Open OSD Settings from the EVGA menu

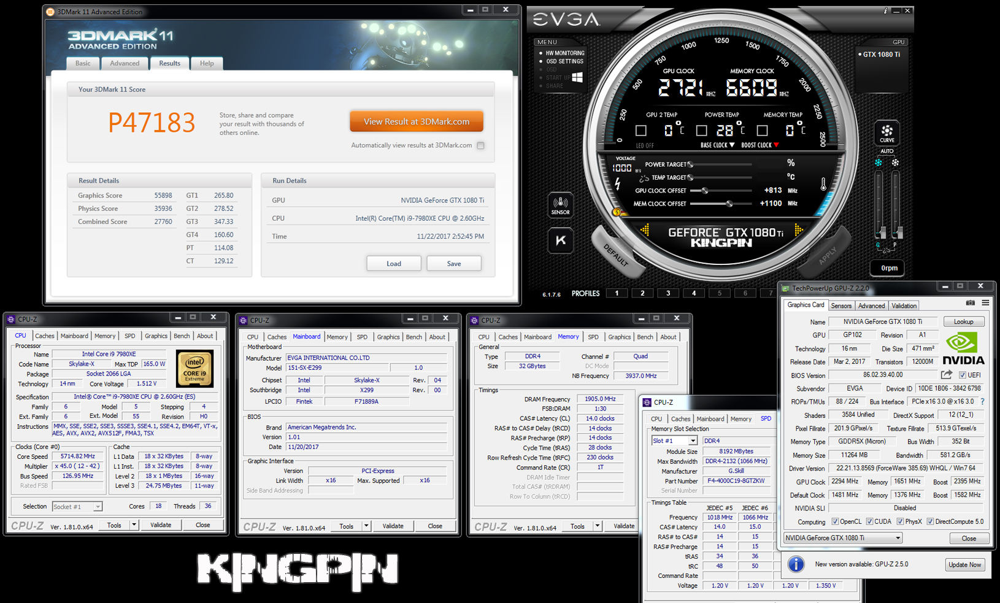tap(564, 61)
